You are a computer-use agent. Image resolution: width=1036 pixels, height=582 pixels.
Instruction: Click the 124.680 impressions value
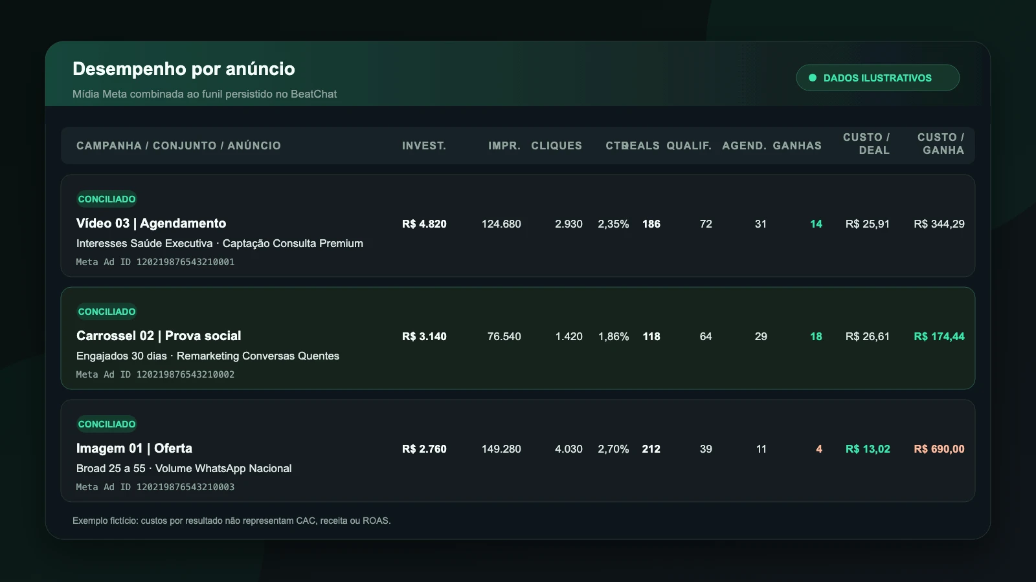point(501,224)
